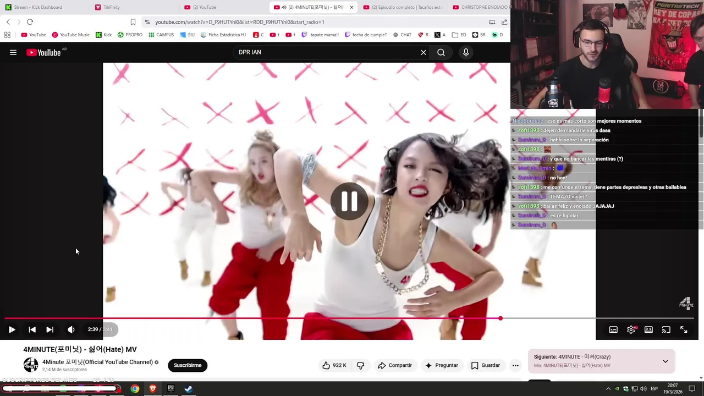Skip to the next video
Image resolution: width=704 pixels, height=396 pixels.
coord(50,329)
